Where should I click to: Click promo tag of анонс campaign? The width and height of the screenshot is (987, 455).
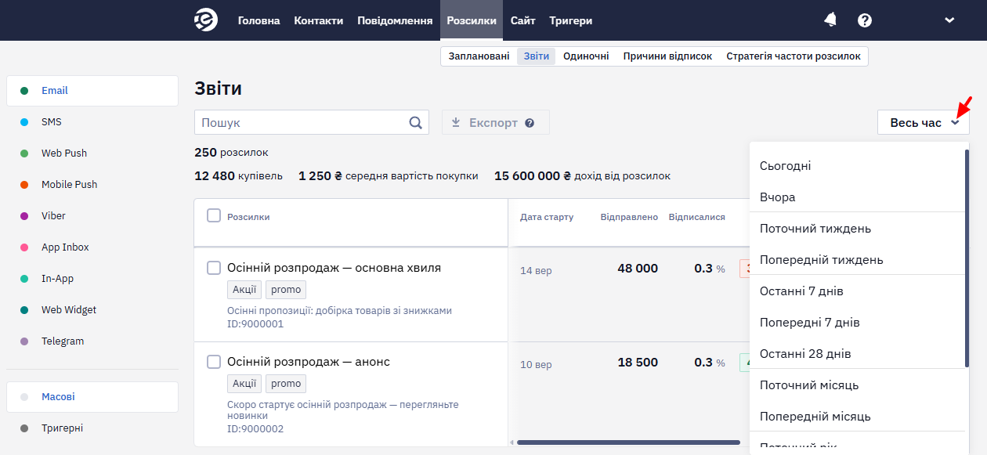[286, 384]
